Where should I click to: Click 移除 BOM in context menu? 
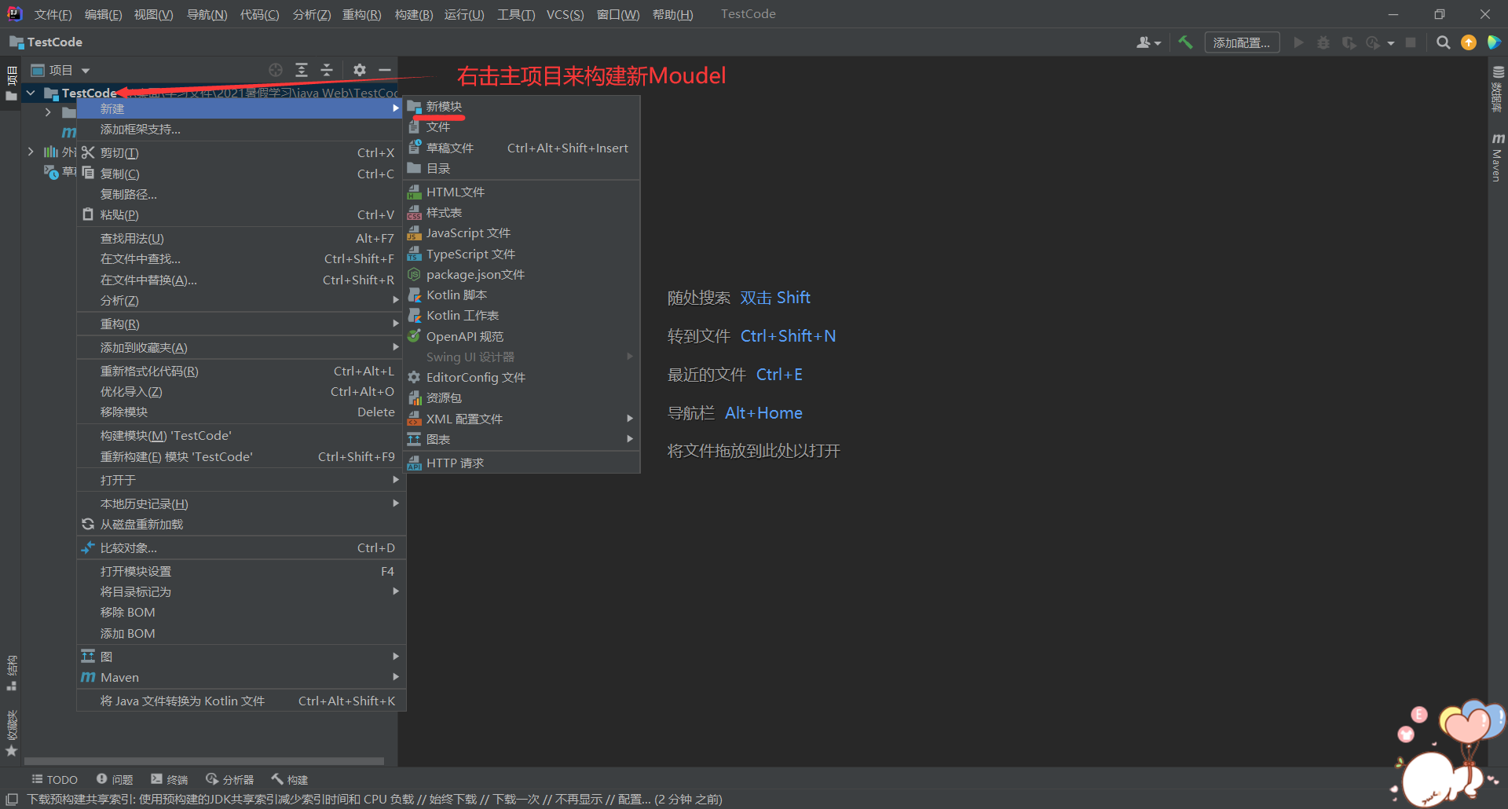(x=241, y=612)
